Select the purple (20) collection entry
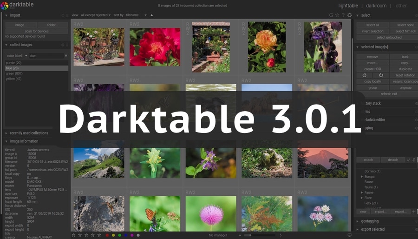The height and width of the screenshot is (239, 418). [37, 63]
